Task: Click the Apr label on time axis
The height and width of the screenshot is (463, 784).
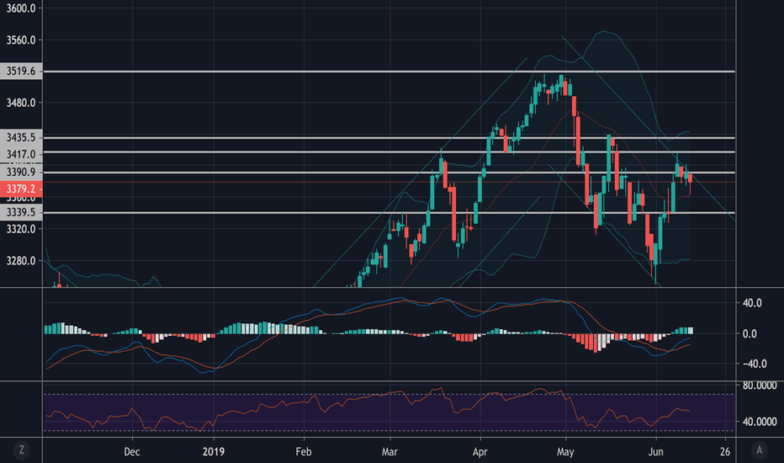Action: 480,451
